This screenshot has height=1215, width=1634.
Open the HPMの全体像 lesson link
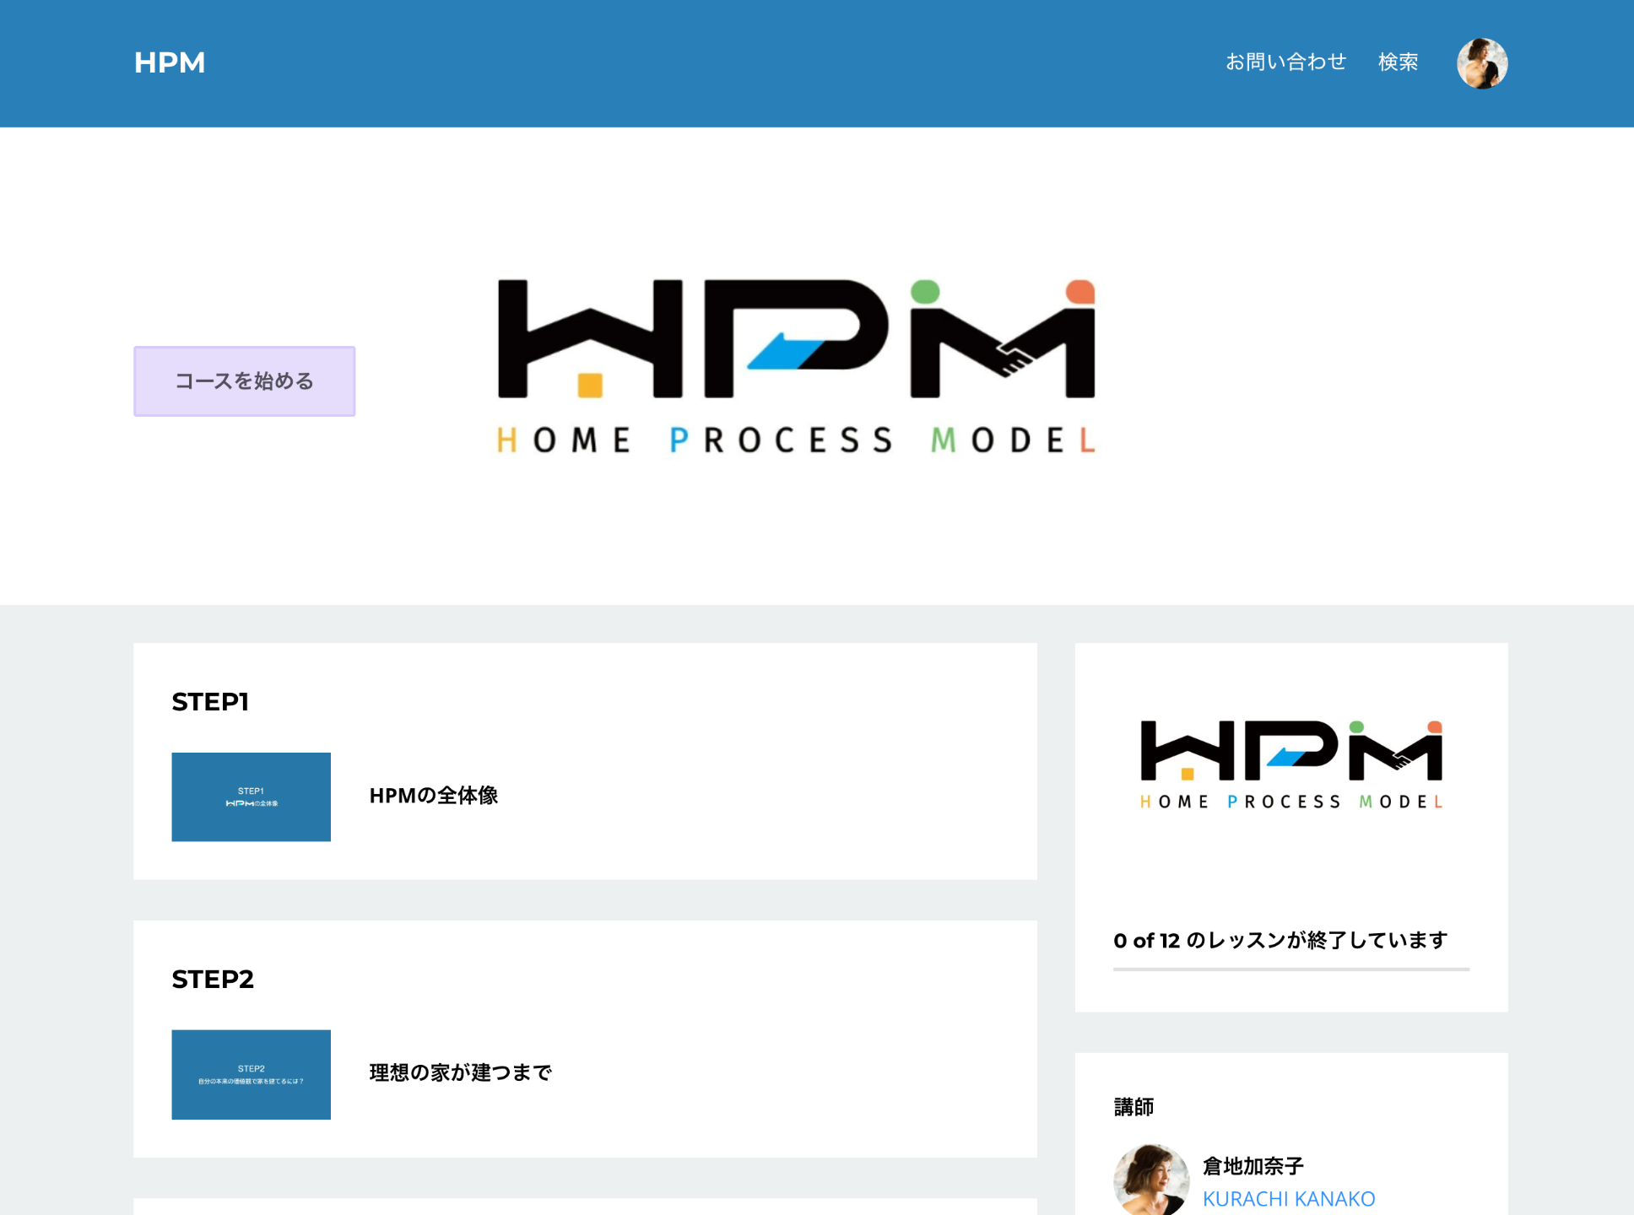coord(434,796)
